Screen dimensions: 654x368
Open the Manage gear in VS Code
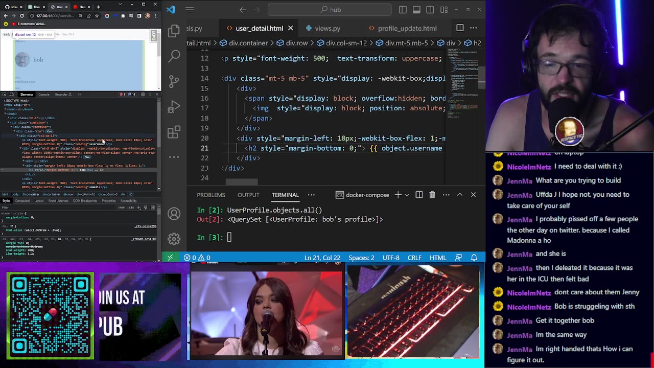pos(174,239)
